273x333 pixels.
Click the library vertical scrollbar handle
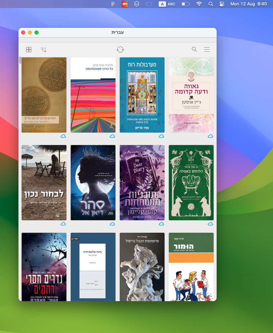pos(20,60)
